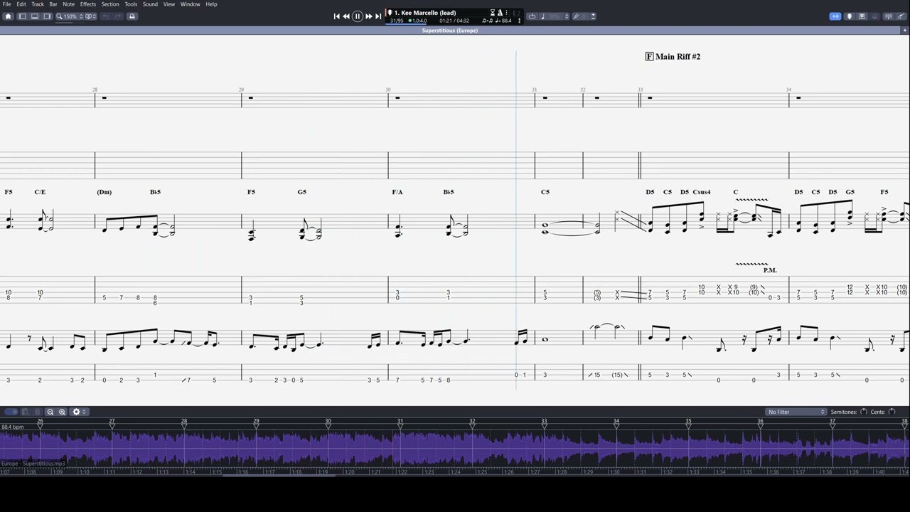Image resolution: width=910 pixels, height=512 pixels.
Task: Click sync marker 33 on the waveform
Action: 544,422
